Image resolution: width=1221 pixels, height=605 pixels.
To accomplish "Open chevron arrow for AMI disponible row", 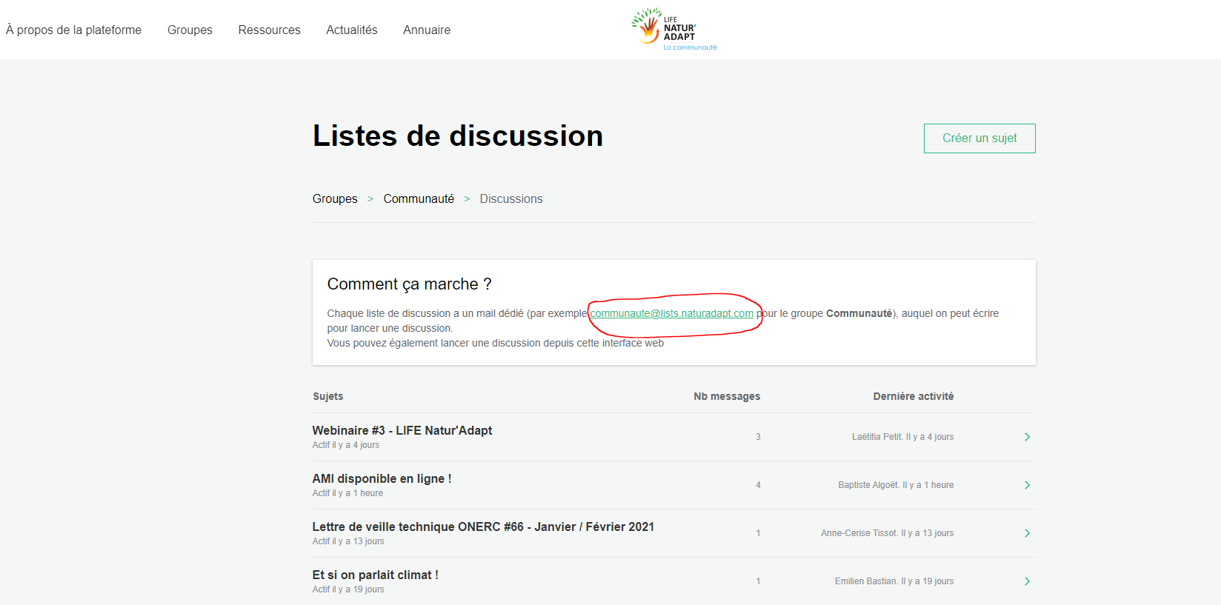I will point(1027,485).
